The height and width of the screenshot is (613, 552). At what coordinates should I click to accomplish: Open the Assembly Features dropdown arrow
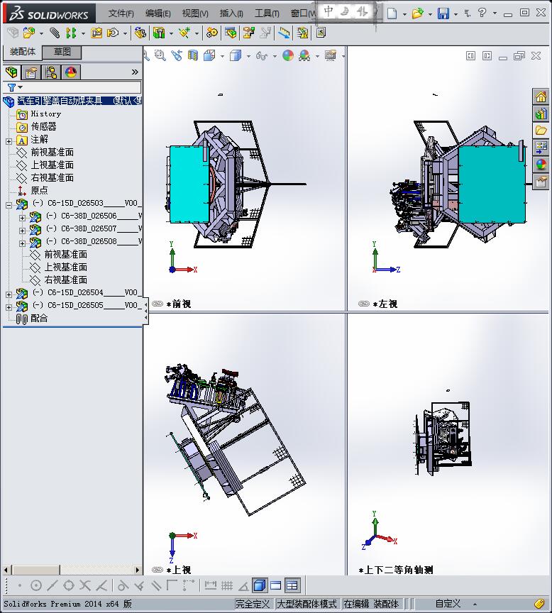pyautogui.click(x=171, y=33)
